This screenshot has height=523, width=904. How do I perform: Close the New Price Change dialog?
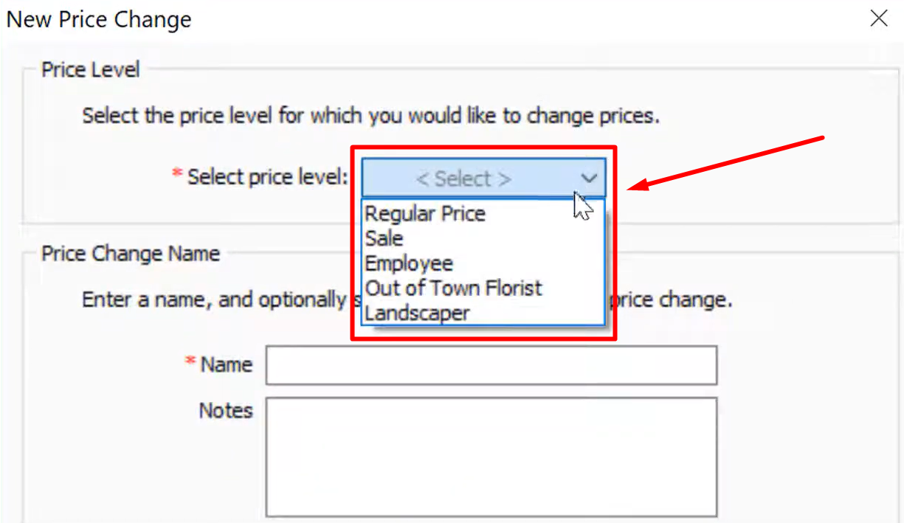(x=878, y=18)
